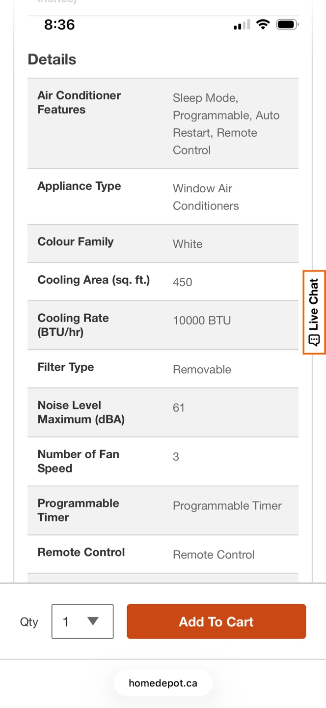Screen dimensions: 326x708
Task: Tap the homedepot.ca address pill
Action: 163,683
